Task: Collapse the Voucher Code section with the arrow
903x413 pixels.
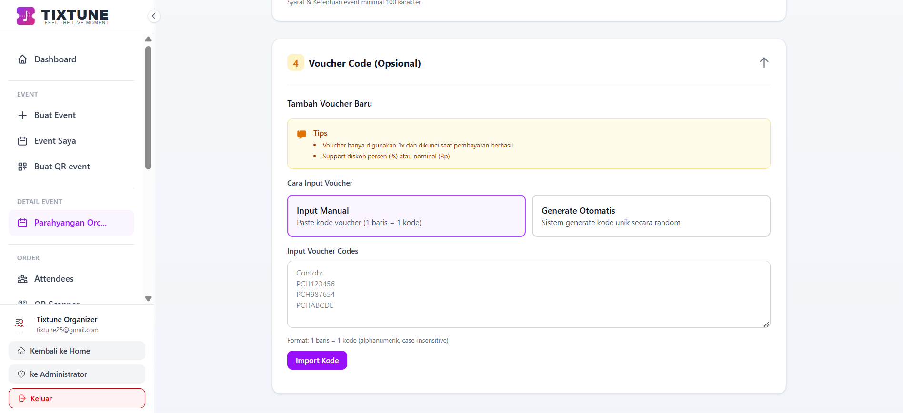Action: click(763, 63)
